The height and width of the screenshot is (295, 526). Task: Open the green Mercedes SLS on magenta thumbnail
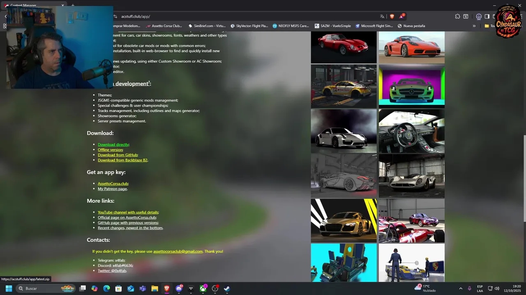[411, 86]
